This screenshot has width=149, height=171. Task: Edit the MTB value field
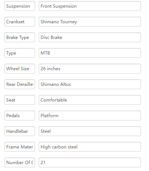click(90, 53)
